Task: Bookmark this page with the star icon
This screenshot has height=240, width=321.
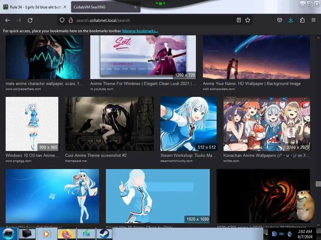Action: coord(248,20)
